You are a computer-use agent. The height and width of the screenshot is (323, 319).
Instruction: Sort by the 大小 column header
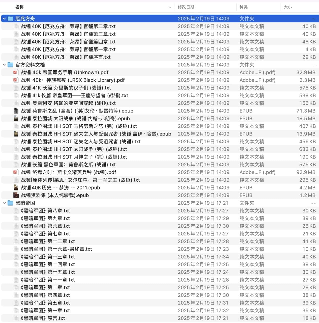click(288, 7)
